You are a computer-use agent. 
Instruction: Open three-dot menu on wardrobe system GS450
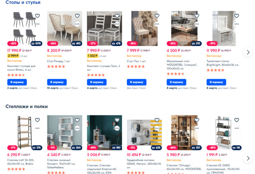click(x=157, y=128)
